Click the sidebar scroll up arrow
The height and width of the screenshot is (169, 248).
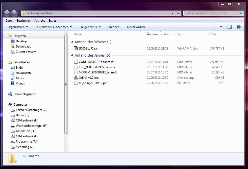click(x=66, y=33)
